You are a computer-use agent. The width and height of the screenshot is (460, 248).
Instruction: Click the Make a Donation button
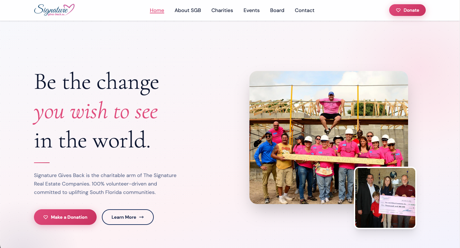(65, 217)
